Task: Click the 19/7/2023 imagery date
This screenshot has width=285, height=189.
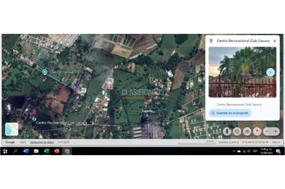Action: [x=63, y=142]
